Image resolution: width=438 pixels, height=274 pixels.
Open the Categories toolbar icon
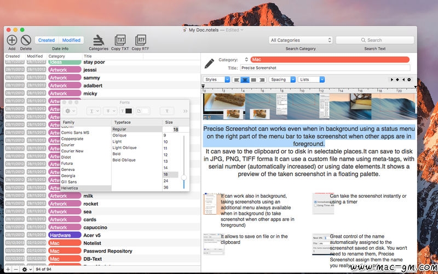pyautogui.click(x=99, y=40)
